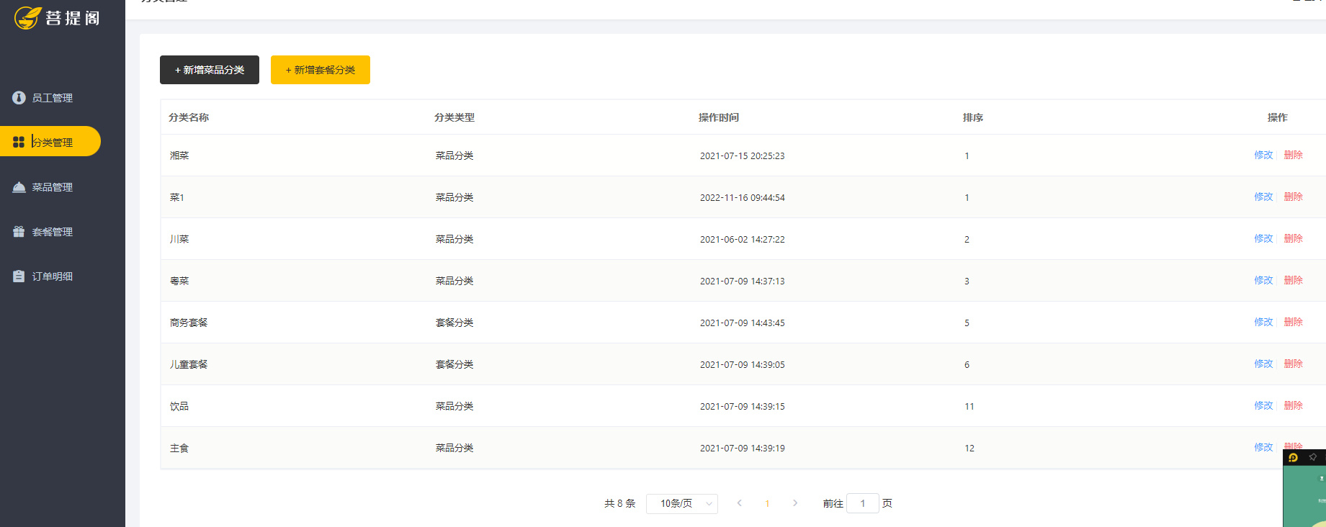
Task: Select the 饮品 category name cell
Action: tap(179, 406)
